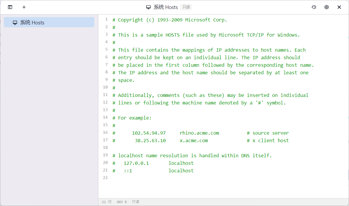Click the 只读 badge next to the title
This screenshot has width=349, height=206.
tap(186, 7)
